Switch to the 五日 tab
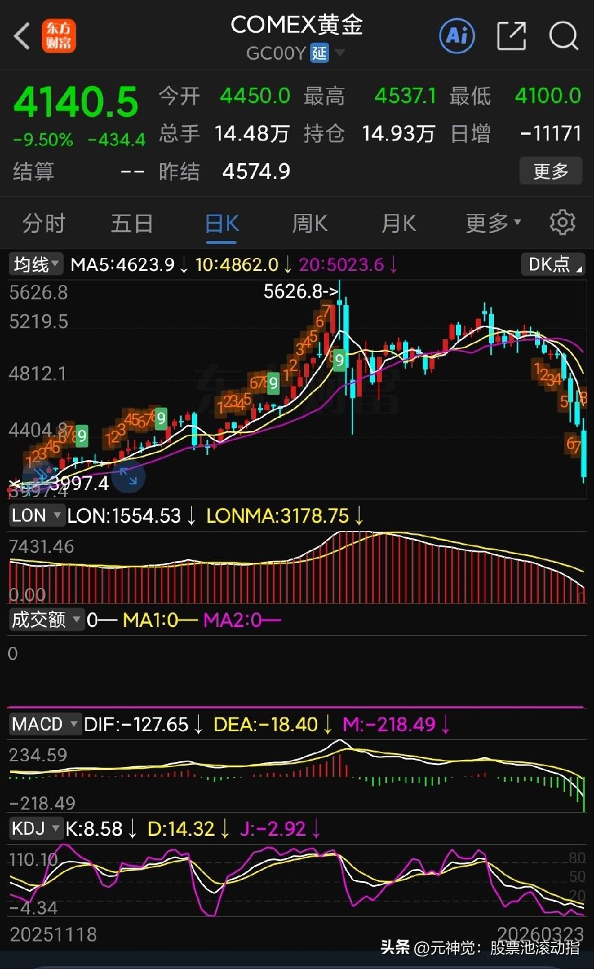Image resolution: width=594 pixels, height=969 pixels. [132, 223]
